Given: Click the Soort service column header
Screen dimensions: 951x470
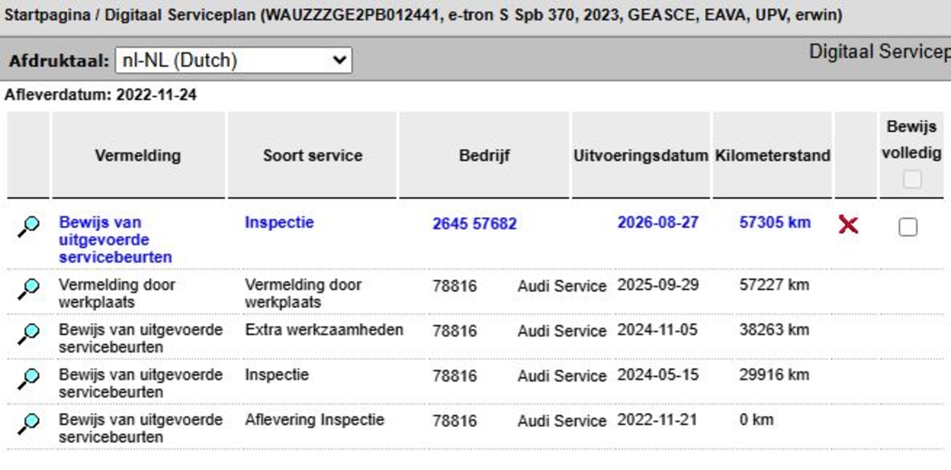Looking at the screenshot, I should click(313, 156).
